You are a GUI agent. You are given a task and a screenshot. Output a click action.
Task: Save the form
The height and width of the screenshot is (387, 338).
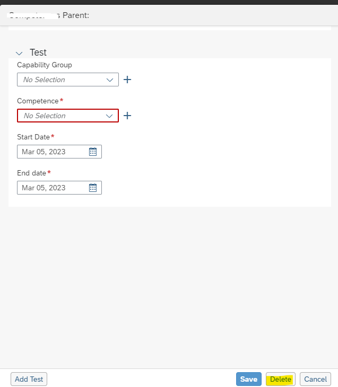(249, 379)
